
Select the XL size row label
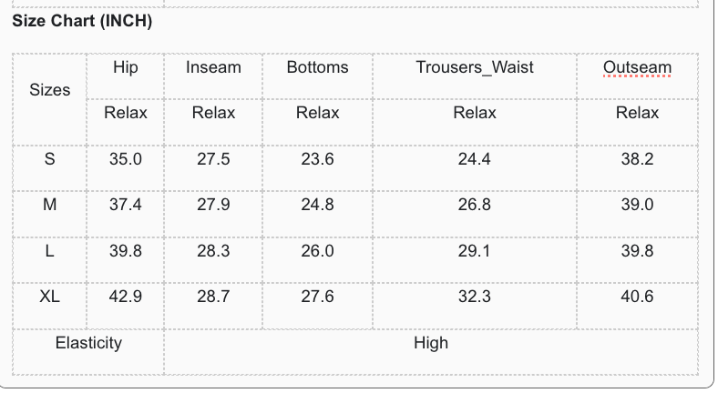coord(50,297)
